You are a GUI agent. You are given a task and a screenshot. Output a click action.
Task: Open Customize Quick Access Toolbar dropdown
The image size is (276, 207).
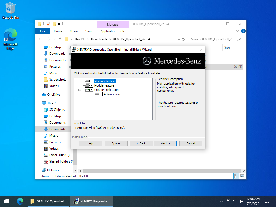[59, 24]
